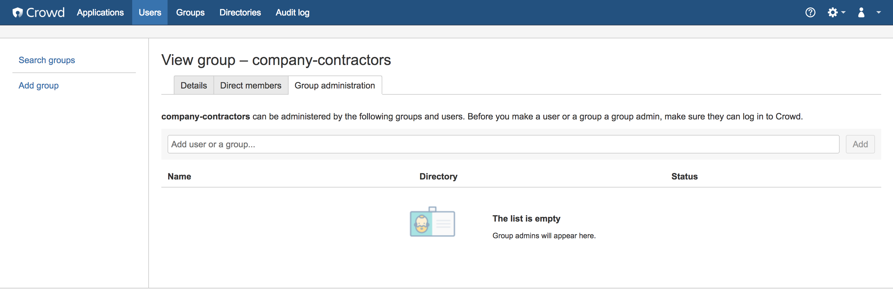The image size is (893, 289).
Task: Open the help question mark icon
Action: 810,12
